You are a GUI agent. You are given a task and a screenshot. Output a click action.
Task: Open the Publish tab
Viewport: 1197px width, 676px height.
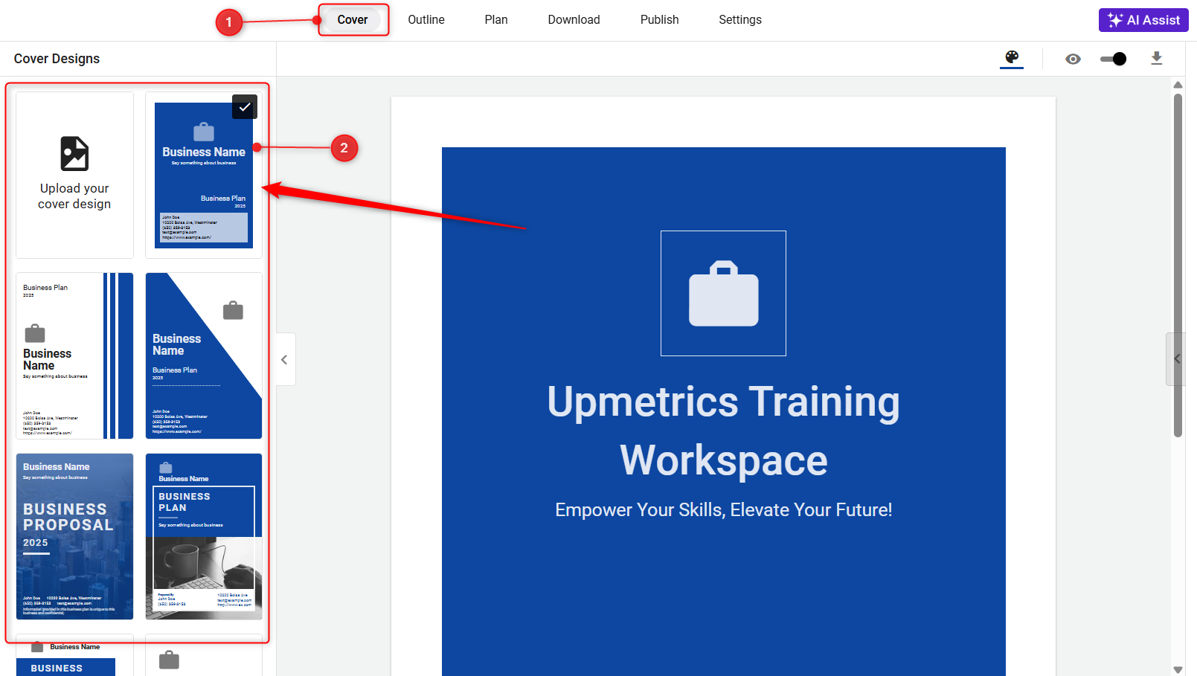click(x=659, y=20)
